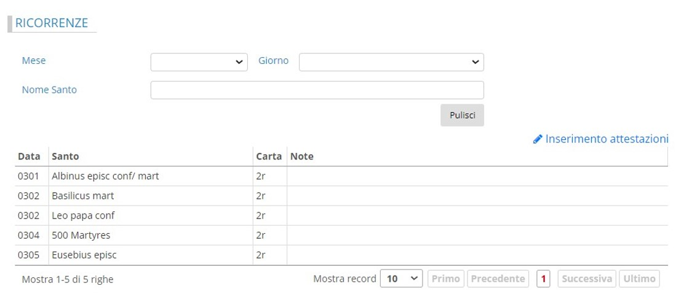This screenshot has width=692, height=302.
Task: Open the Inserimento attestazioni link
Action: coord(606,139)
